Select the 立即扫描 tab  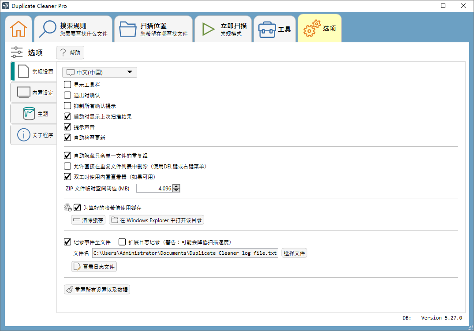pyautogui.click(x=223, y=29)
